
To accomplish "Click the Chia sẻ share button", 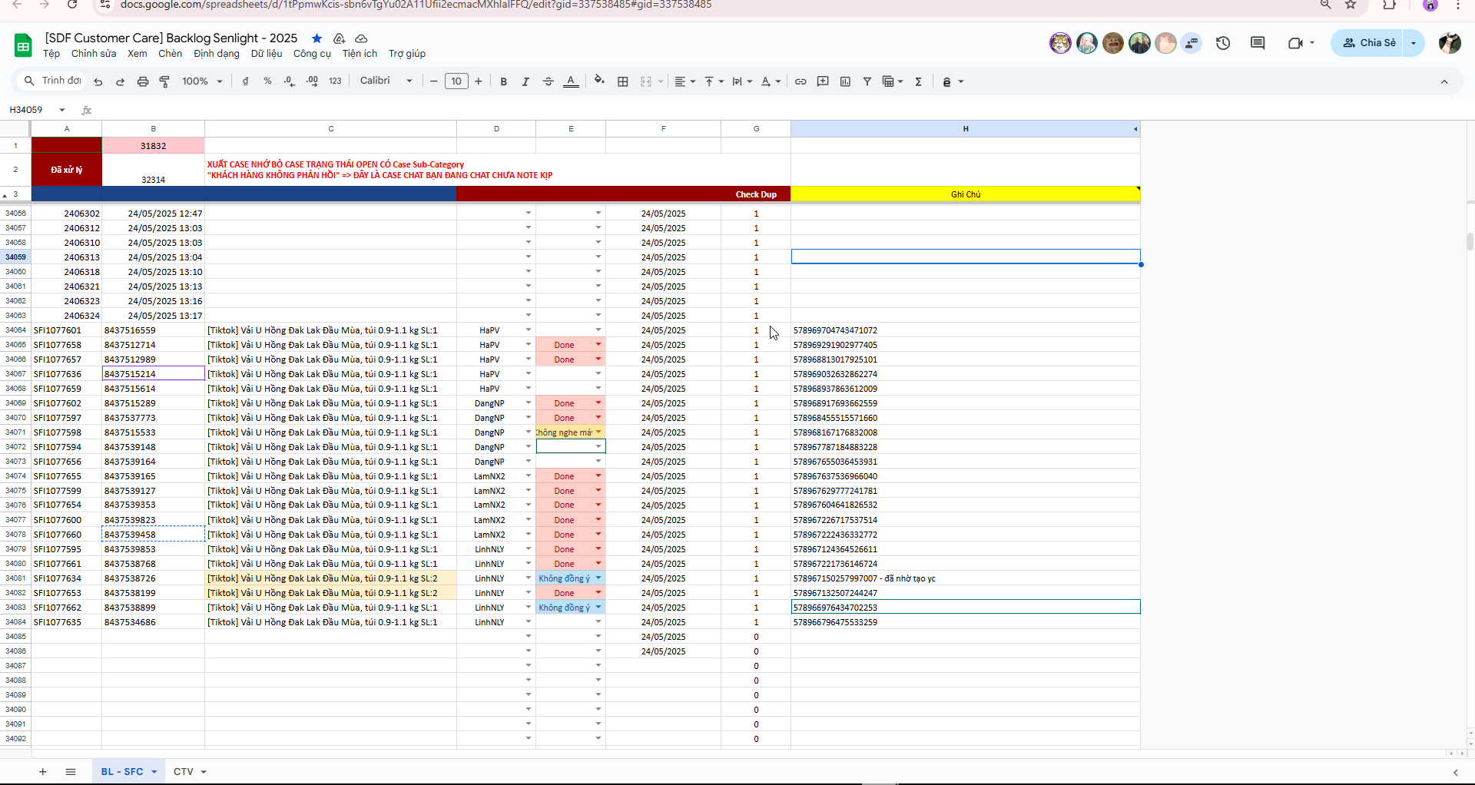I will coord(1369,43).
